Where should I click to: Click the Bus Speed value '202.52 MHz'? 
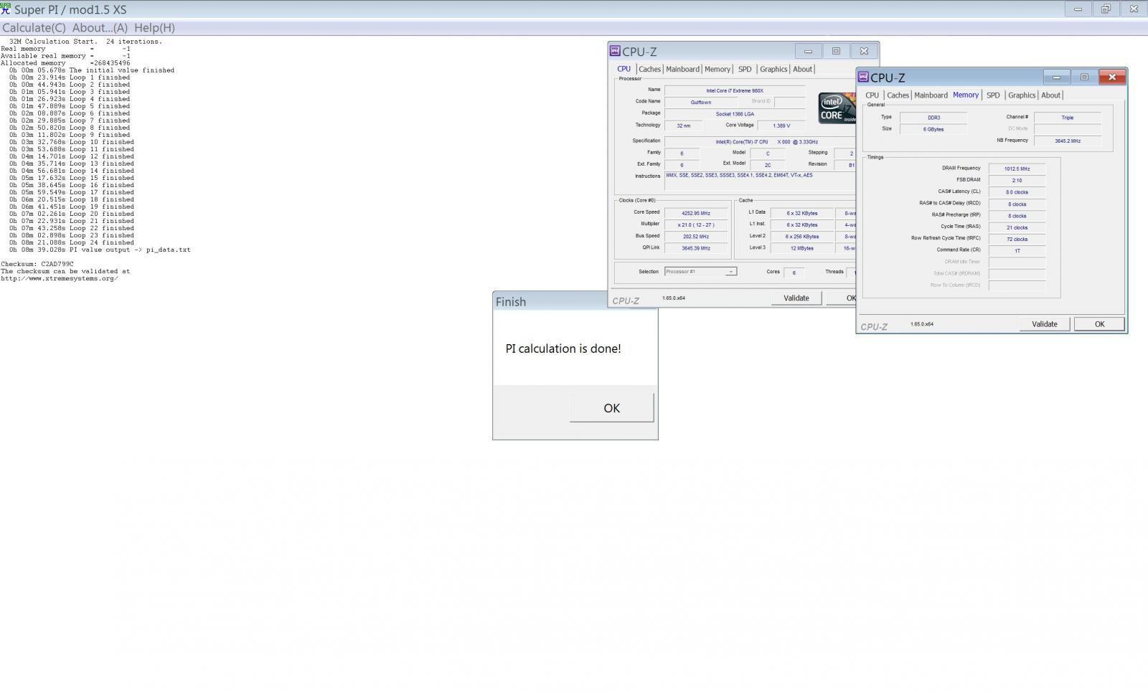click(x=695, y=236)
